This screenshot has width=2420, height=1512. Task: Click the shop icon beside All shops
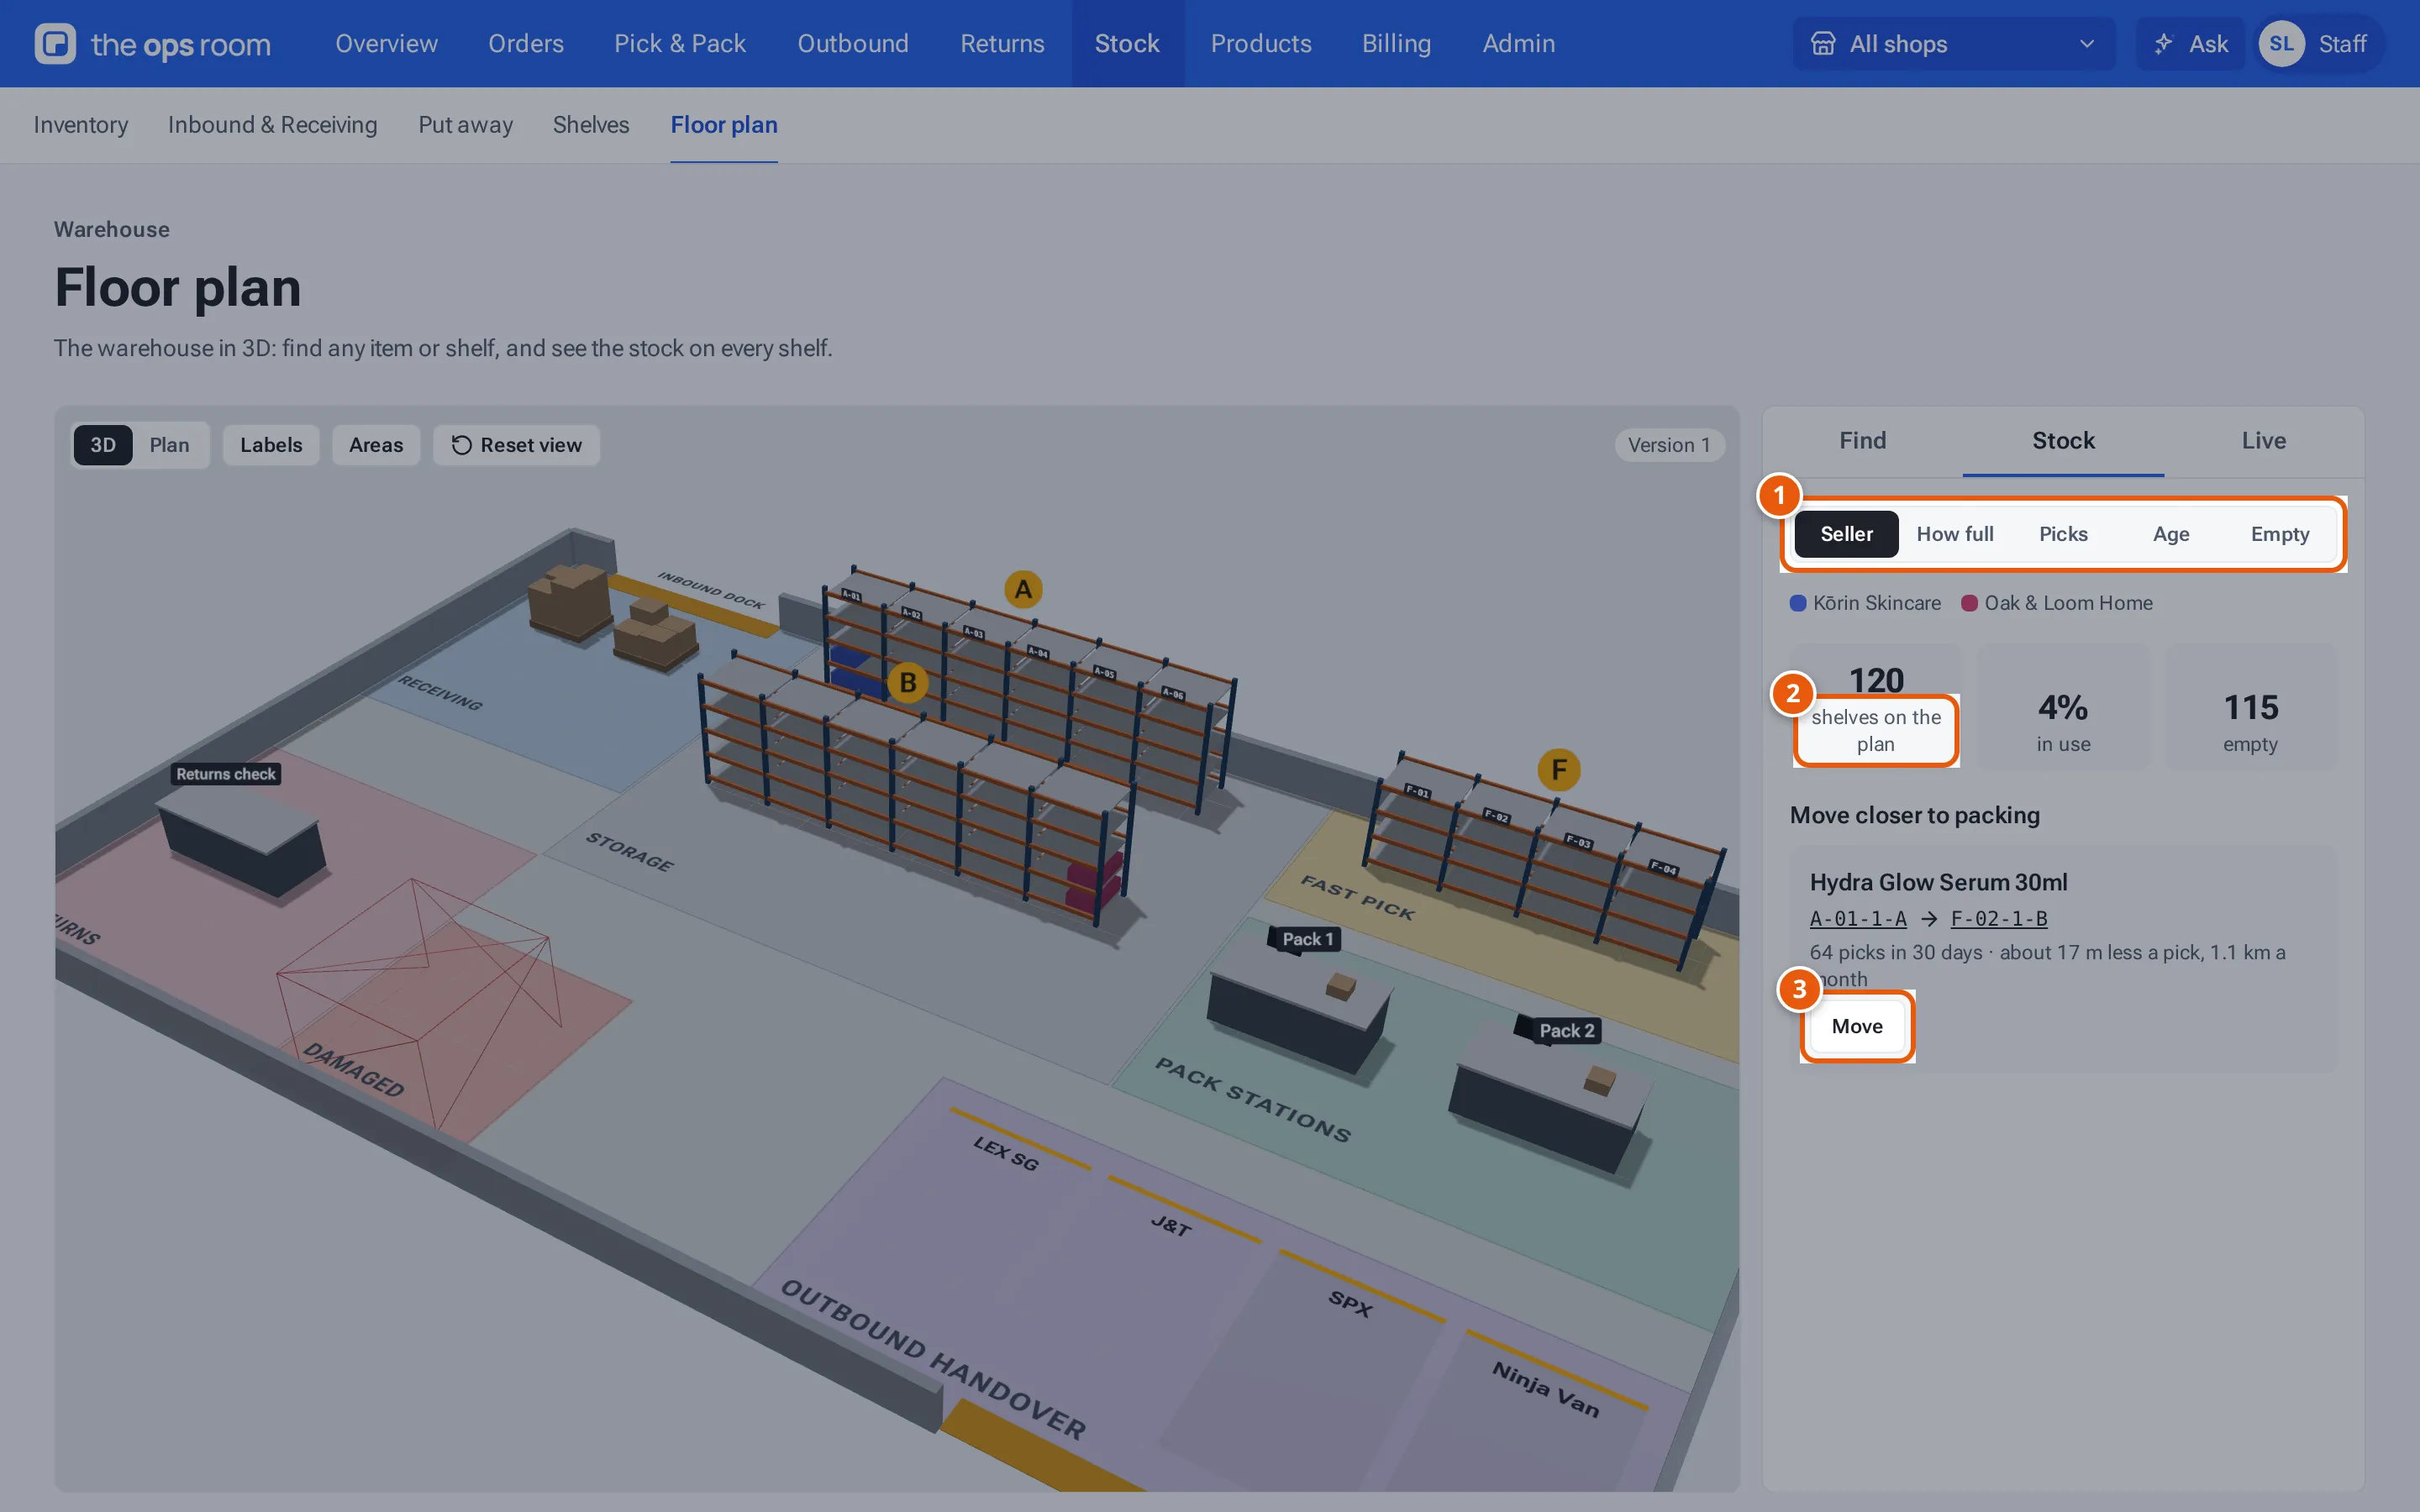click(x=1824, y=44)
